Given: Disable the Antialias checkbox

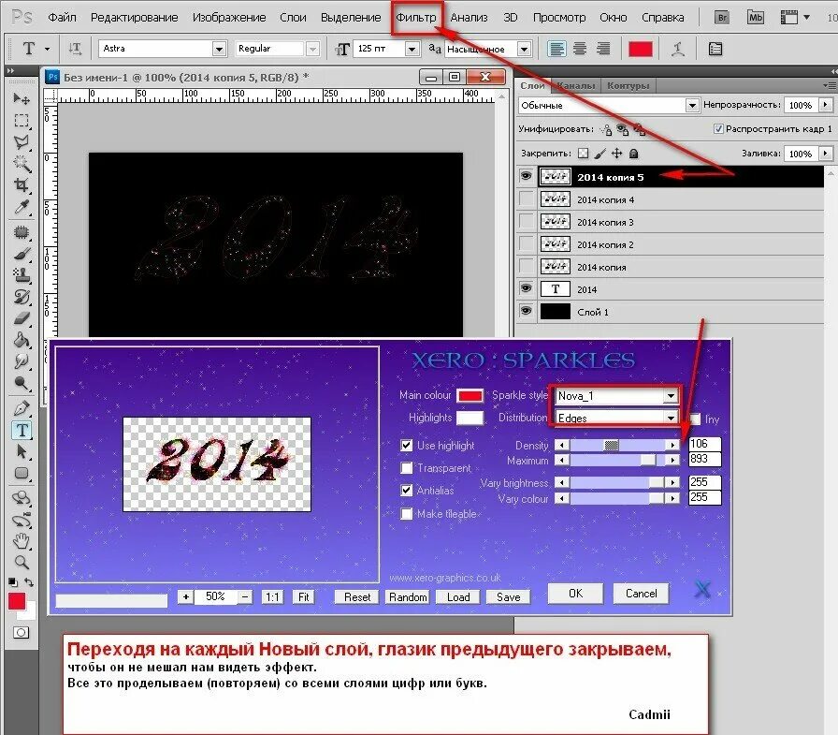Looking at the screenshot, I should point(407,490).
